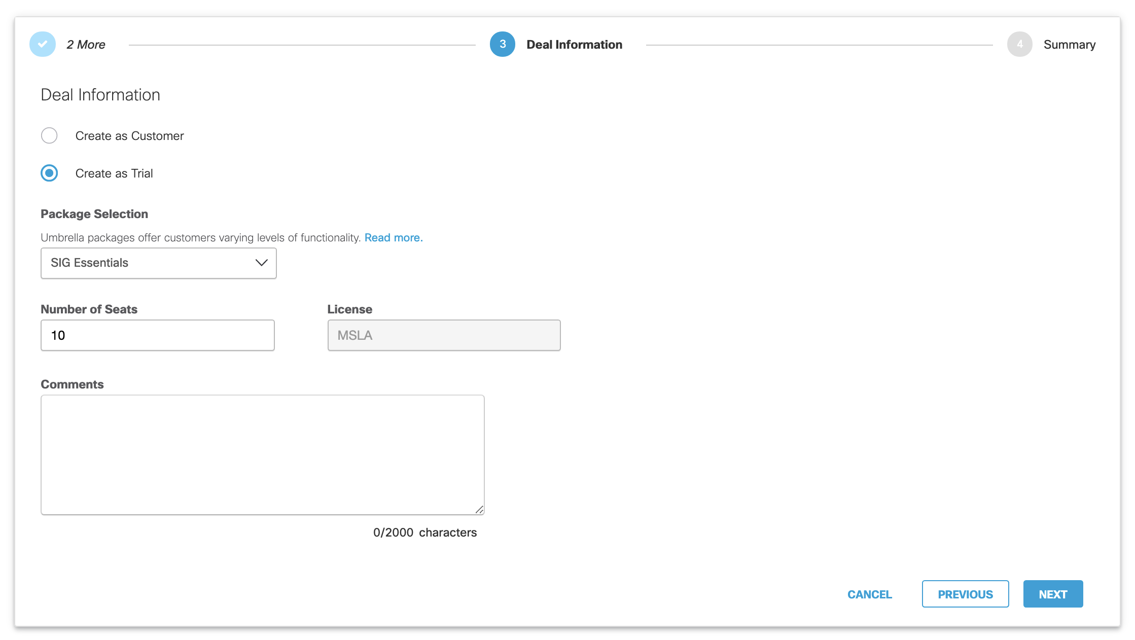Select Create as Trial radio button
The width and height of the screenshot is (1135, 640).
click(49, 173)
